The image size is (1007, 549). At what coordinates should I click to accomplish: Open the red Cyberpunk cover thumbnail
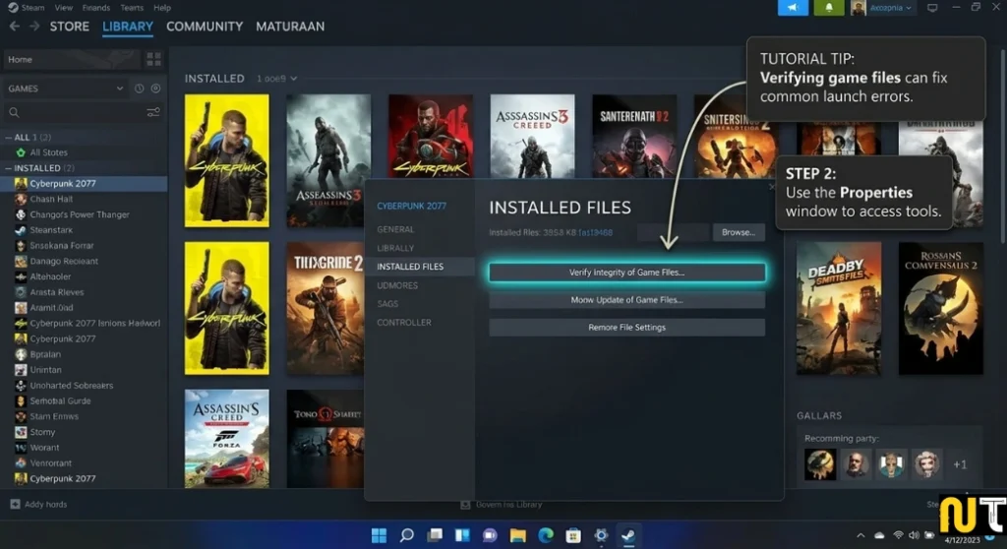tap(431, 137)
